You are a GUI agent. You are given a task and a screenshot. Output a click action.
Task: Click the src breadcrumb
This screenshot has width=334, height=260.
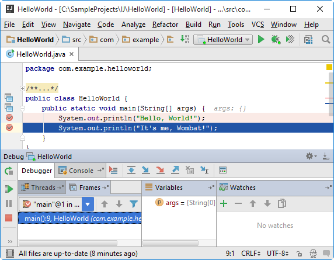point(72,40)
